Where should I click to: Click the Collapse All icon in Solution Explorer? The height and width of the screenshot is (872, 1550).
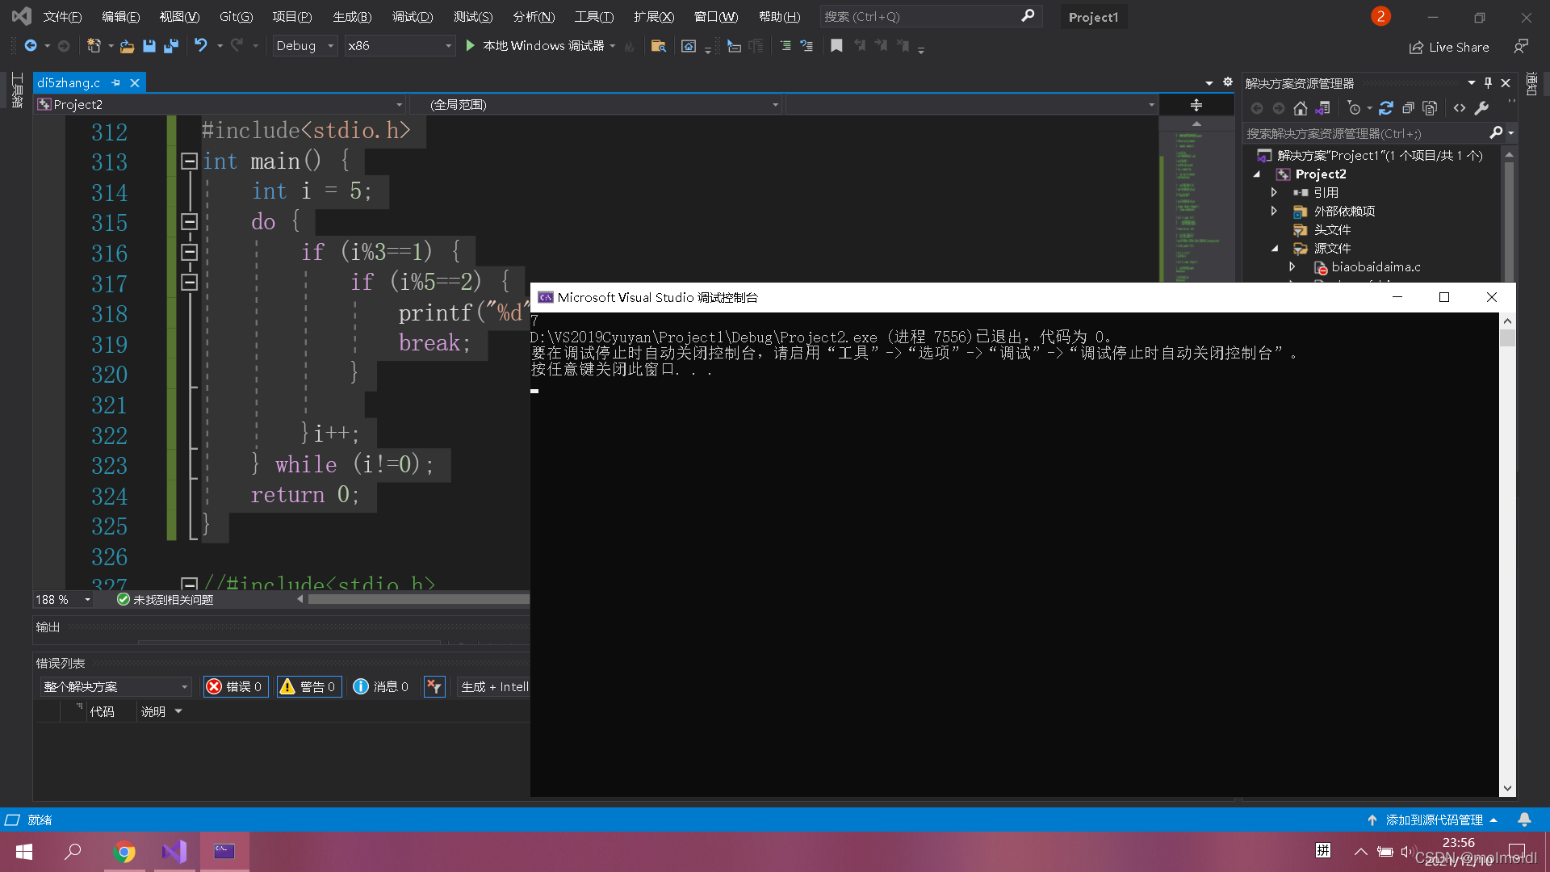pyautogui.click(x=1408, y=108)
